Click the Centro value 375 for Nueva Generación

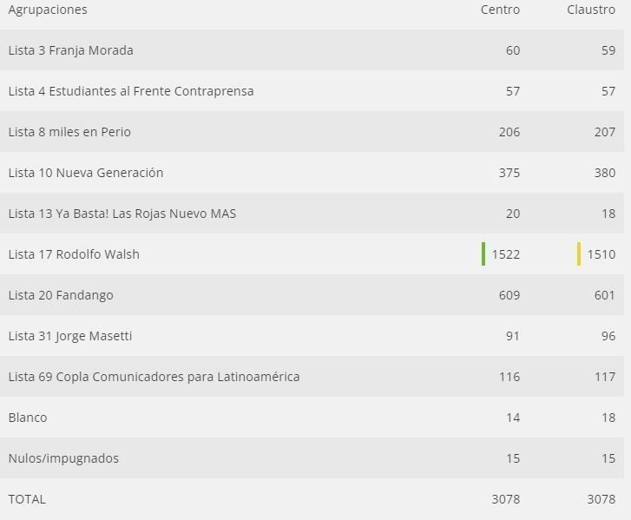[509, 173]
